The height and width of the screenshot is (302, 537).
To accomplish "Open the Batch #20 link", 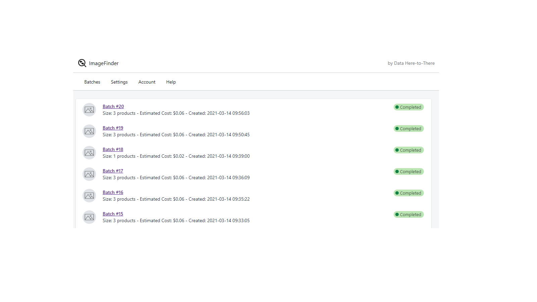I will [x=113, y=106].
